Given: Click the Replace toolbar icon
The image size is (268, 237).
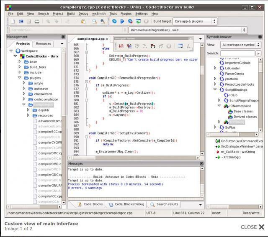Looking at the screenshot, I should (x=103, y=21).
